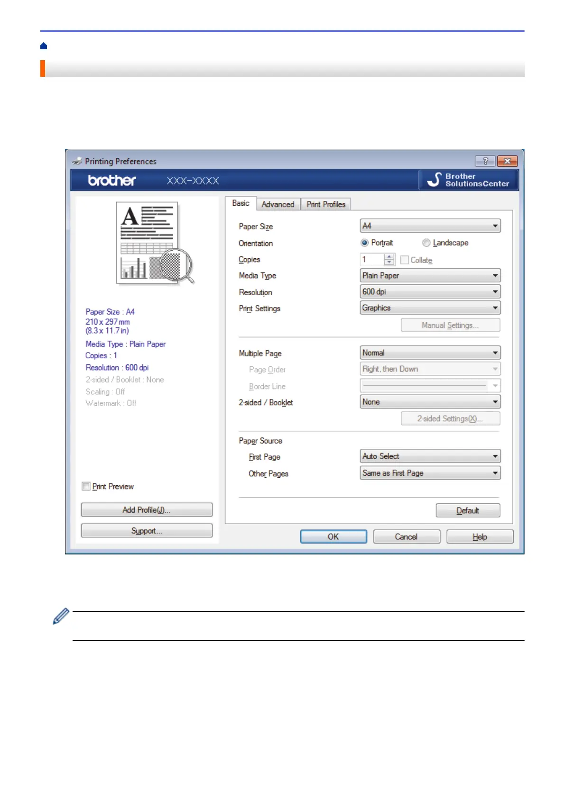
Task: Click the page layout preview thumbnail
Action: click(x=155, y=243)
